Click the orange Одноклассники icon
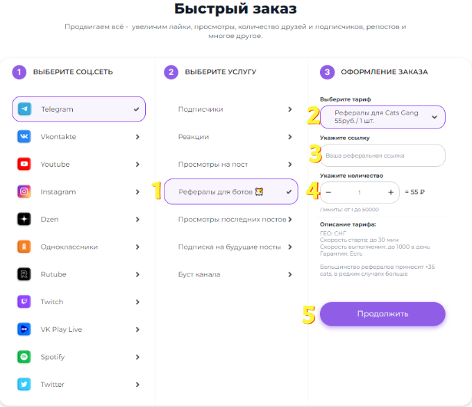This screenshot has width=472, height=407. [24, 247]
